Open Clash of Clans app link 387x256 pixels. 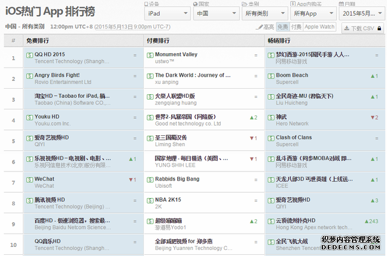[x=294, y=137]
